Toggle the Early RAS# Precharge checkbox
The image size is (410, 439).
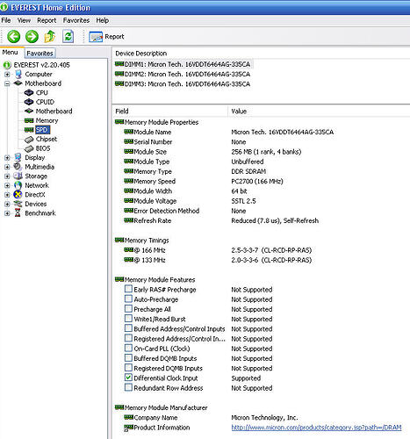pyautogui.click(x=128, y=289)
